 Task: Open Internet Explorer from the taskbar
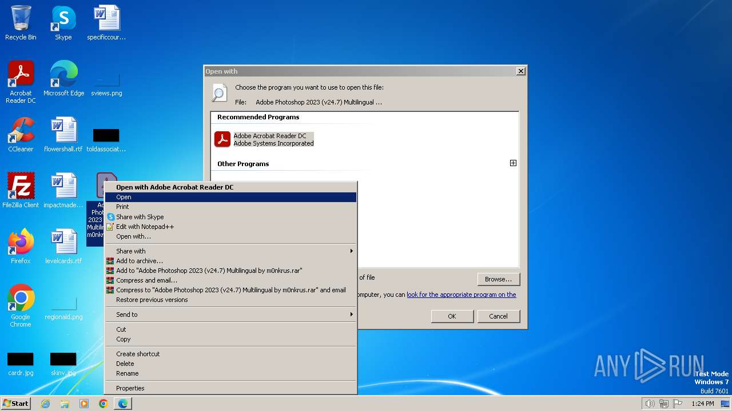pos(45,404)
